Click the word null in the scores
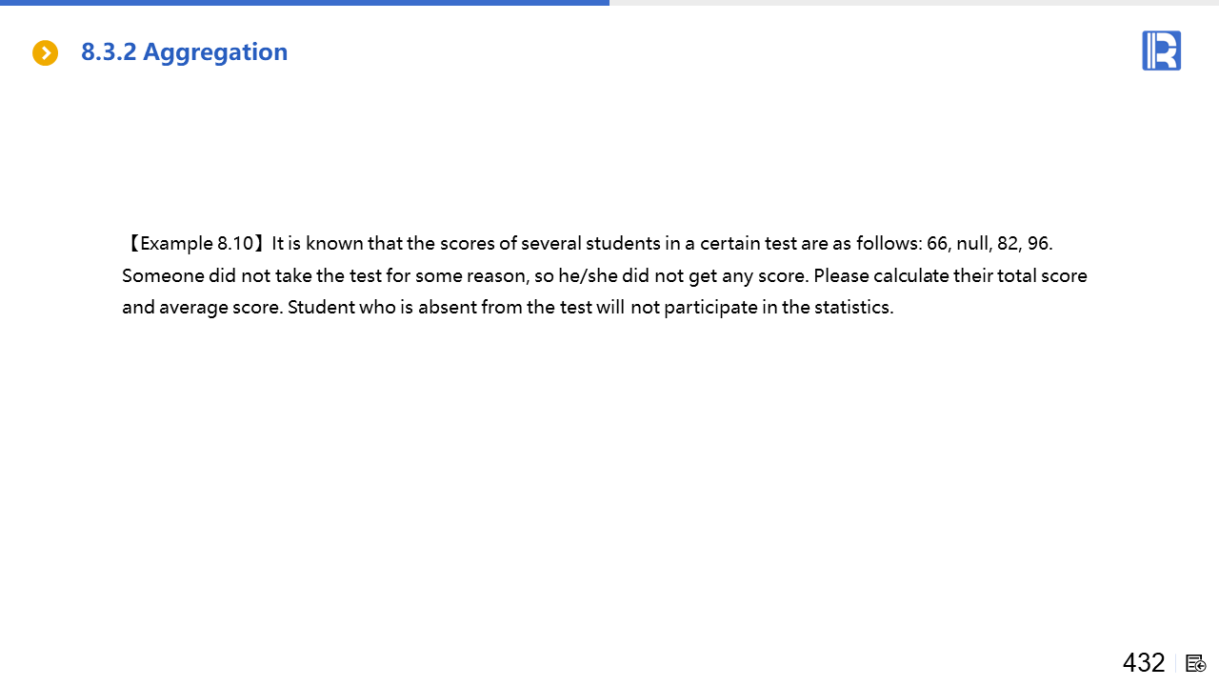Screen dimensions: 1219x686 [972, 244]
